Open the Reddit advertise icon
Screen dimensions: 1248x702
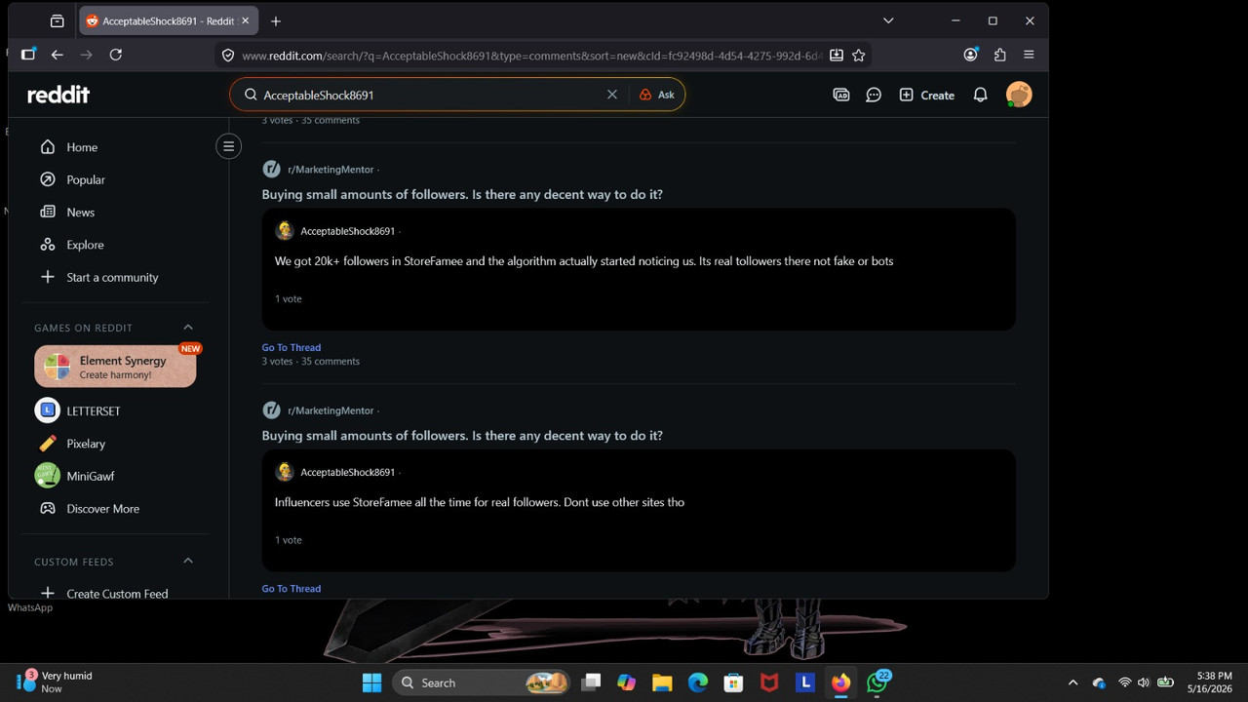point(841,95)
